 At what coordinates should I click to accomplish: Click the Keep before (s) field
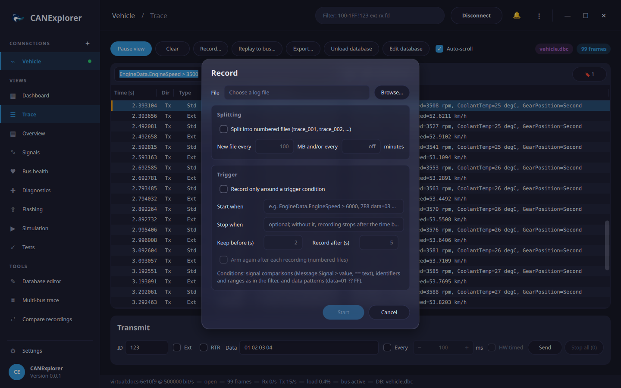click(283, 243)
